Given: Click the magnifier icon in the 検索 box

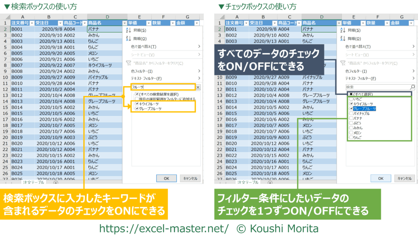Looking at the screenshot, I should (413, 87).
